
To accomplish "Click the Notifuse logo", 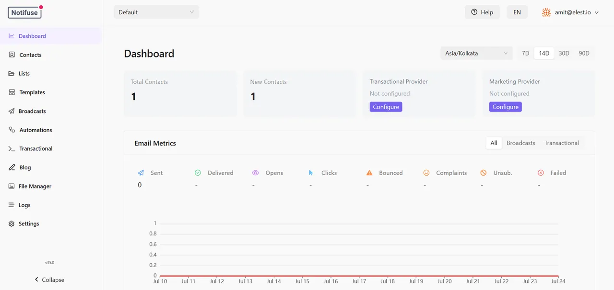I will tap(25, 12).
